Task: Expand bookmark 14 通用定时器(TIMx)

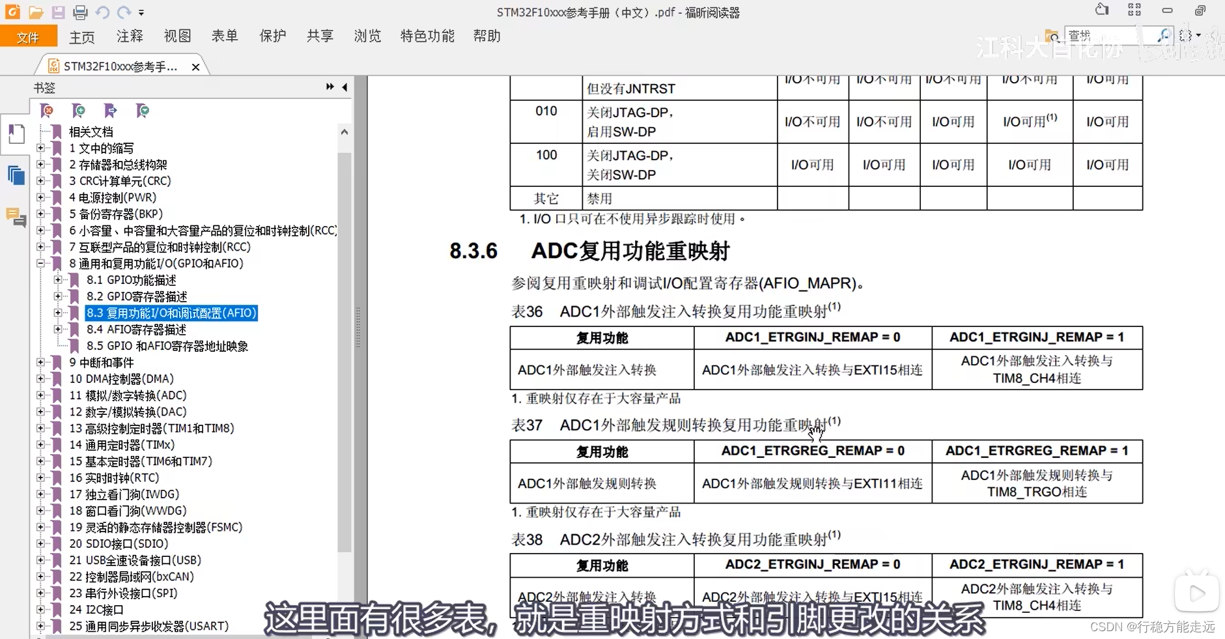Action: tap(41, 444)
